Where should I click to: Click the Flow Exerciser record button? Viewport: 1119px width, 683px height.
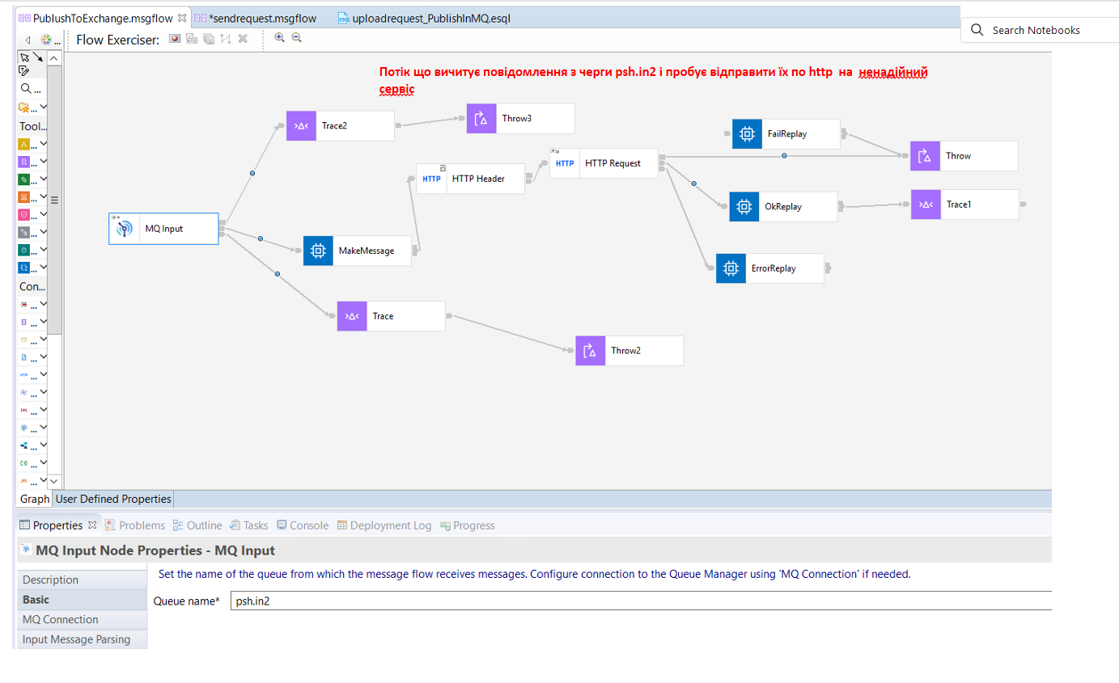pyautogui.click(x=175, y=38)
